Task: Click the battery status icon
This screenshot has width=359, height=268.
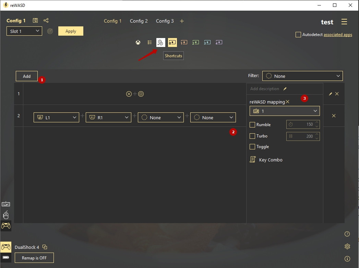Action: (6, 257)
